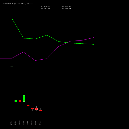Click the '02 Feb' date axis label
The height and width of the screenshot is (129, 129).
pyautogui.click(x=28, y=123)
